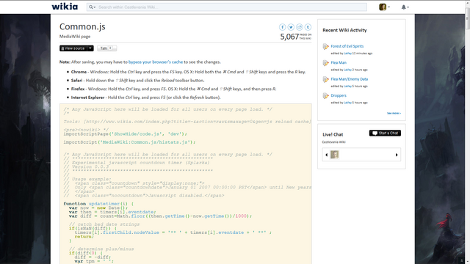Show next chat users with right arrow
The image size is (470, 264).
397,155
